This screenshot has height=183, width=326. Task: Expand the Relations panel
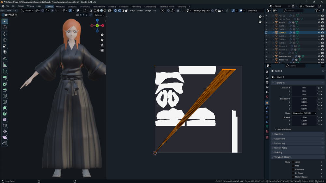tap(278, 134)
